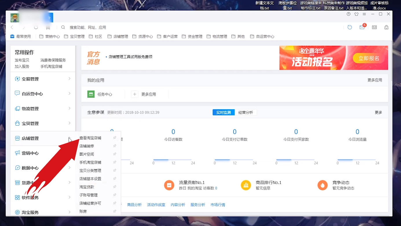Open the hamburger main menu icon
401x226 pixels.
364,14
